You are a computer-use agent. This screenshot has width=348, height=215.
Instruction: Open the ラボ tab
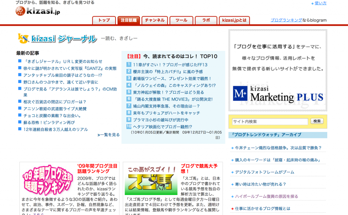(206, 20)
